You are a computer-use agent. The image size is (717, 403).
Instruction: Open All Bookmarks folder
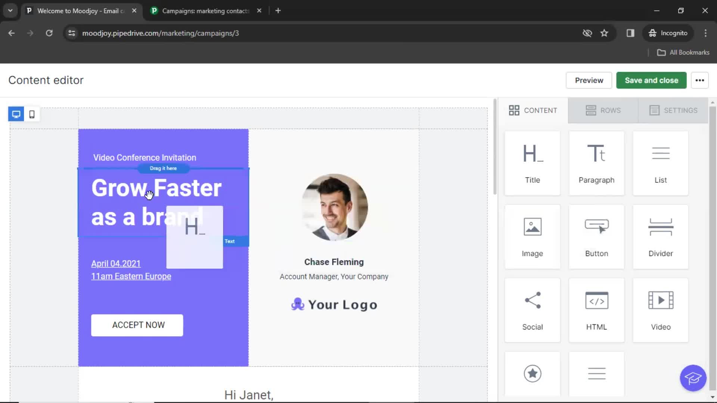683,53
